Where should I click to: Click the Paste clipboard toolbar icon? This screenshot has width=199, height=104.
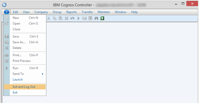[61, 18]
